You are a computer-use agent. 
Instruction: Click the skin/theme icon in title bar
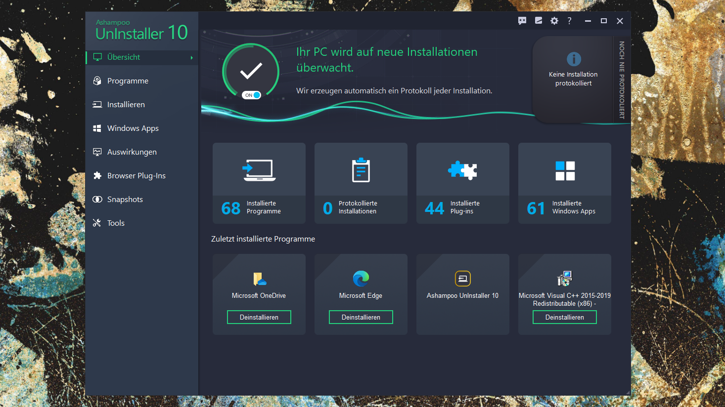pos(539,21)
